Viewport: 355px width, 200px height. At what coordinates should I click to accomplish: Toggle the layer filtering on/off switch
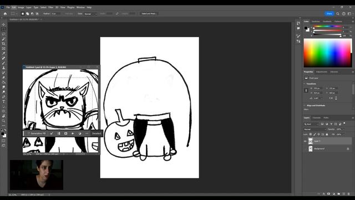344,123
